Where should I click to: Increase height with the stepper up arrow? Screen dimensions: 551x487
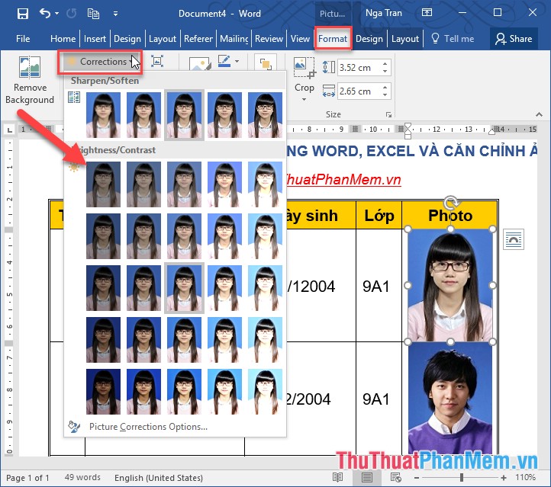point(385,63)
